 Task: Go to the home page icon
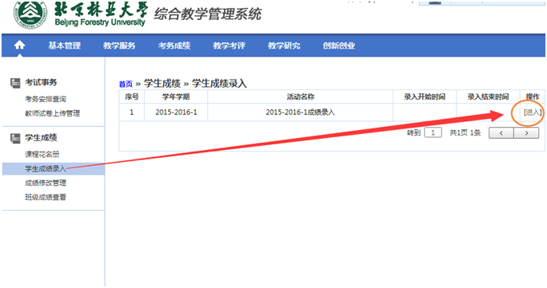(x=19, y=45)
